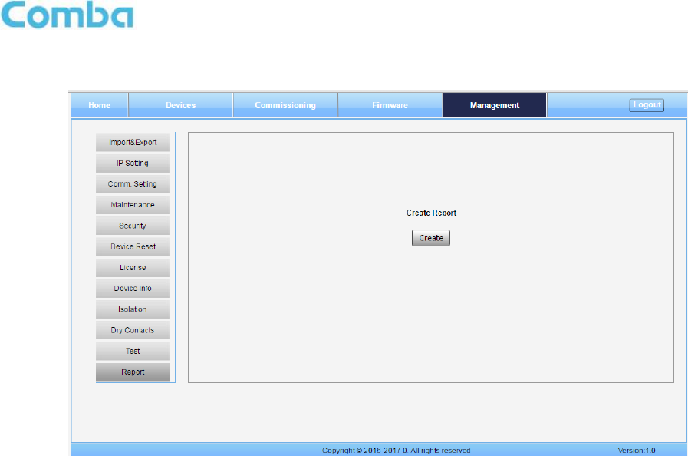Click the Create button
688x456 pixels.
(x=431, y=238)
